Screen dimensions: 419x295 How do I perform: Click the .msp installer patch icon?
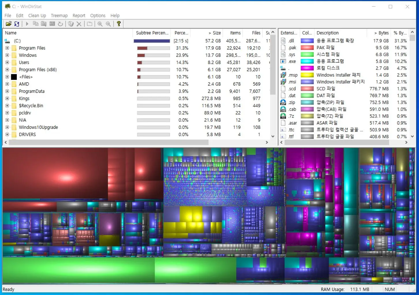pyautogui.click(x=283, y=75)
